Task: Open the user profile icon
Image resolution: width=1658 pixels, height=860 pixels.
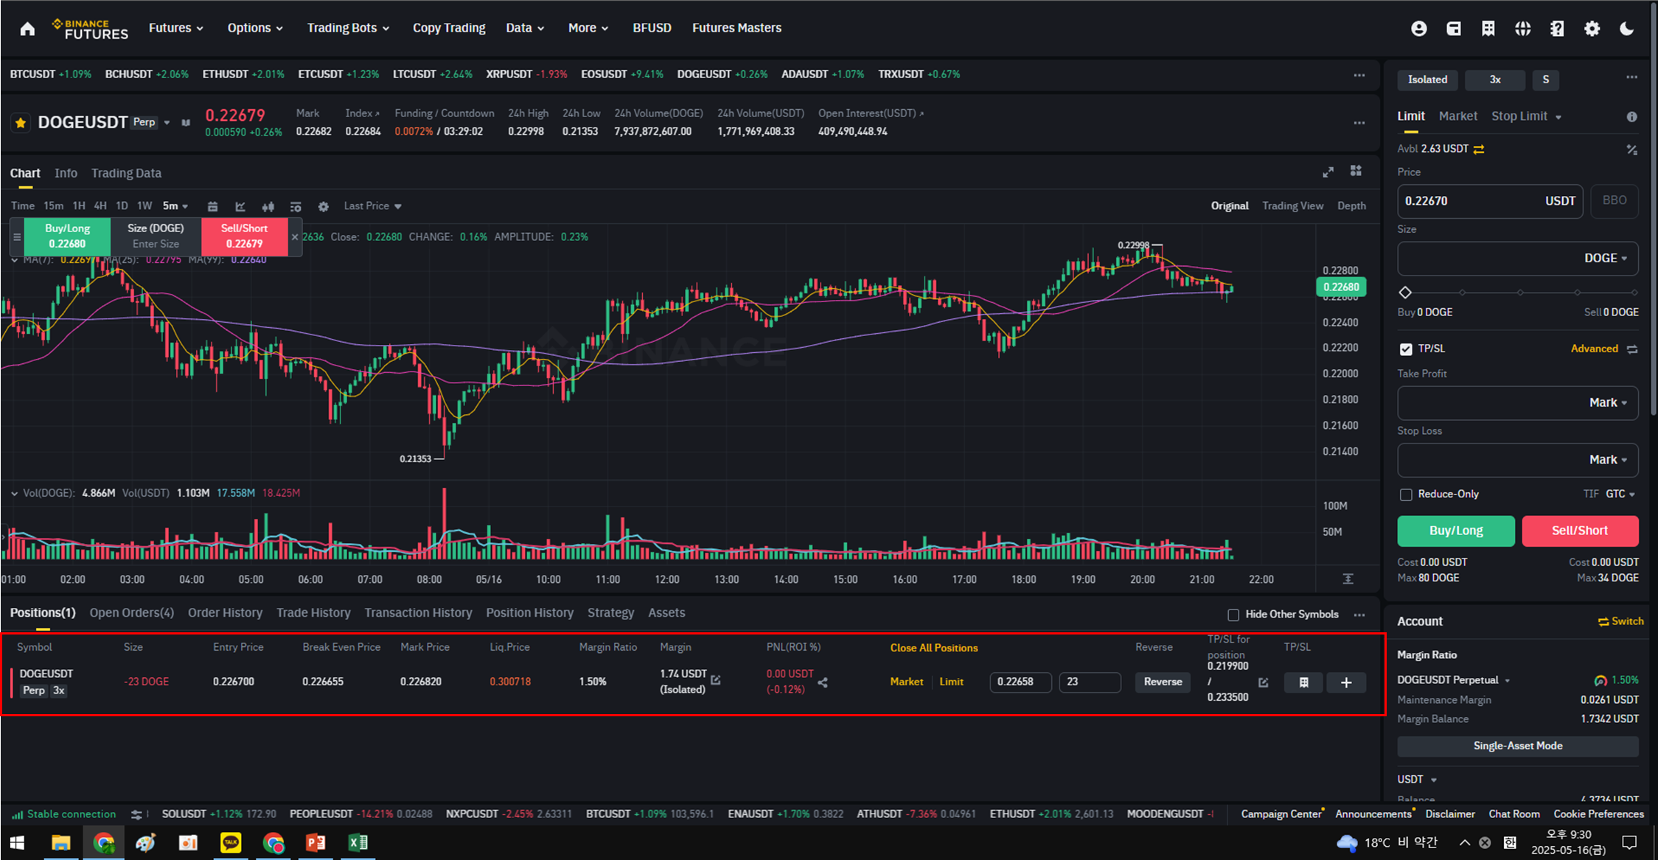Action: tap(1418, 28)
